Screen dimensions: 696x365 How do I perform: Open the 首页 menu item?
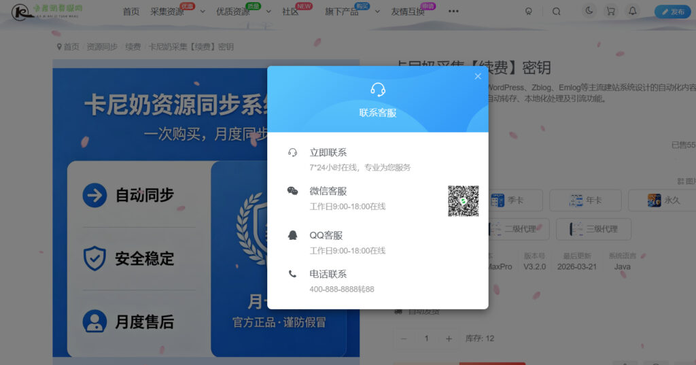131,12
